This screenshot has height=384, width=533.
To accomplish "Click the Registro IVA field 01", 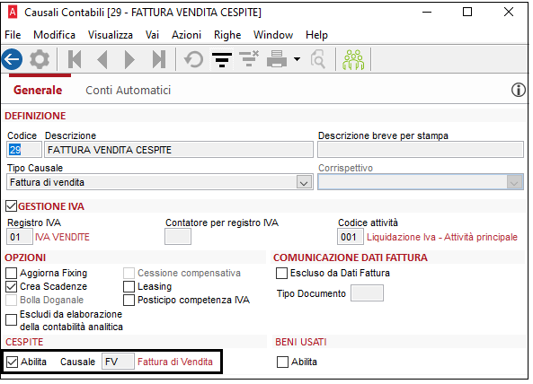I will [x=20, y=237].
